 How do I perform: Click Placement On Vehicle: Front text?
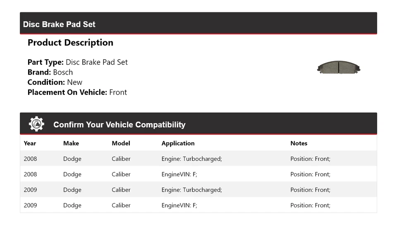coord(77,92)
